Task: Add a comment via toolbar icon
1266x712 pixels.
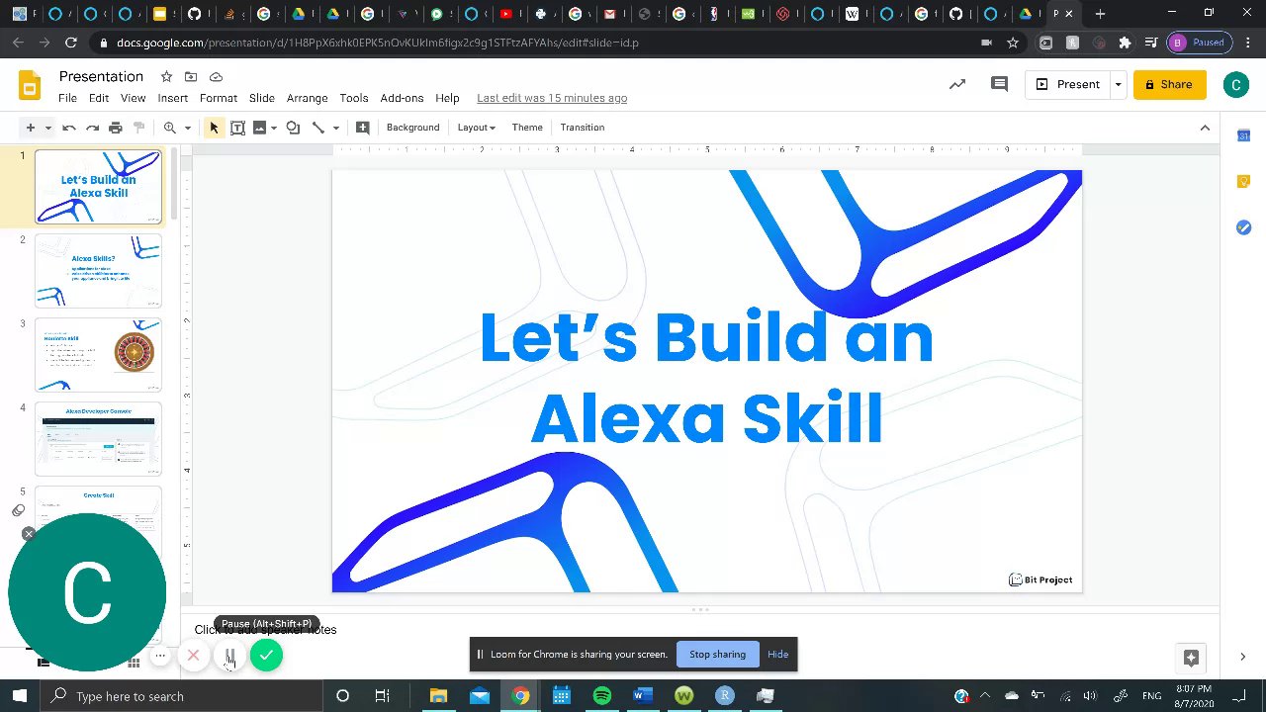Action: pyautogui.click(x=363, y=128)
